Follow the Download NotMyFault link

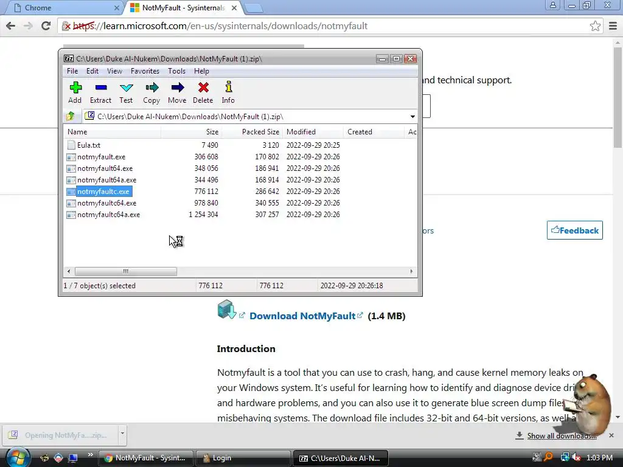[x=302, y=316]
